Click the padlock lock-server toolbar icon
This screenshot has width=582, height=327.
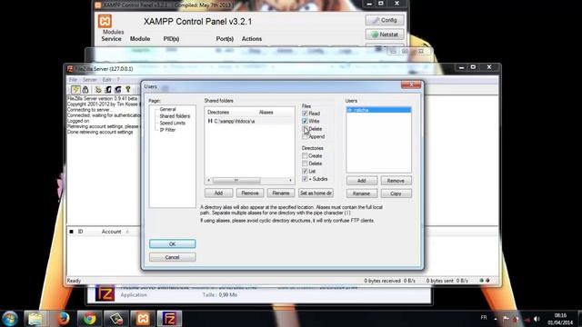(x=85, y=89)
